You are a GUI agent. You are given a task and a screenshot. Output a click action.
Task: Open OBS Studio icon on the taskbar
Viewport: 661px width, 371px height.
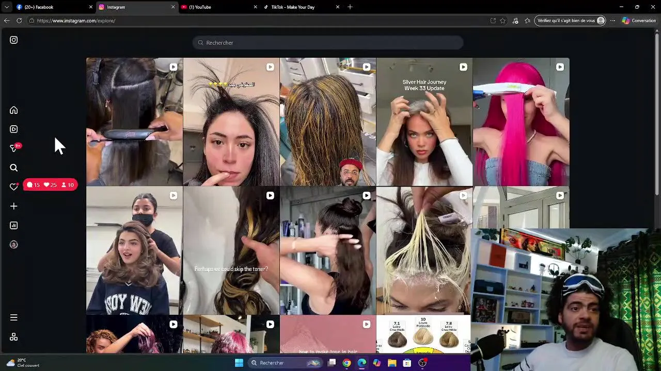[422, 363]
